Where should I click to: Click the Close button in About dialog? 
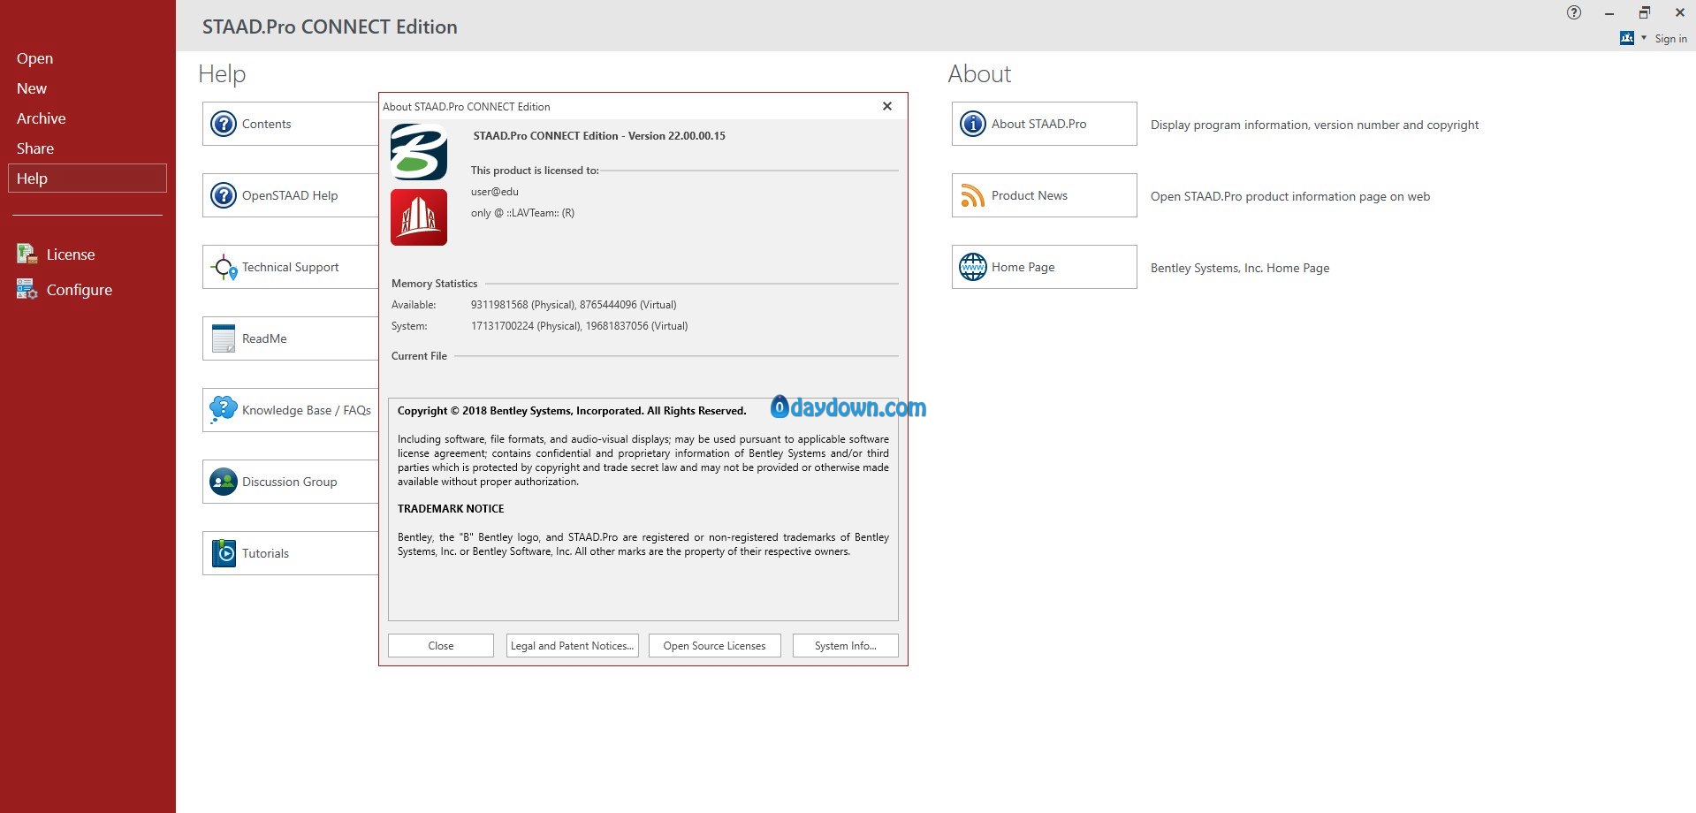[441, 646]
